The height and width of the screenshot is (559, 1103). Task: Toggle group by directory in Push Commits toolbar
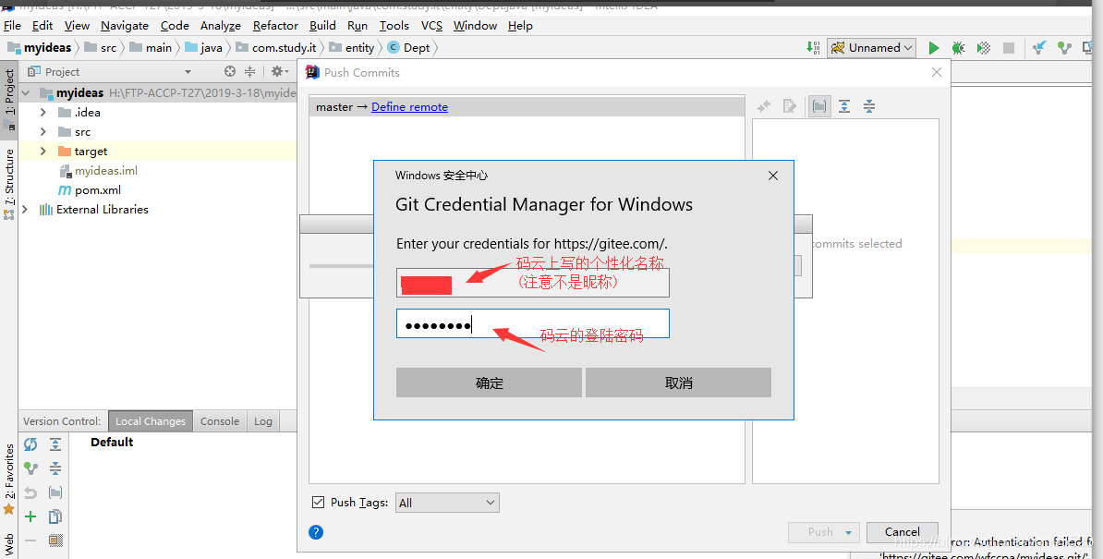pyautogui.click(x=819, y=106)
